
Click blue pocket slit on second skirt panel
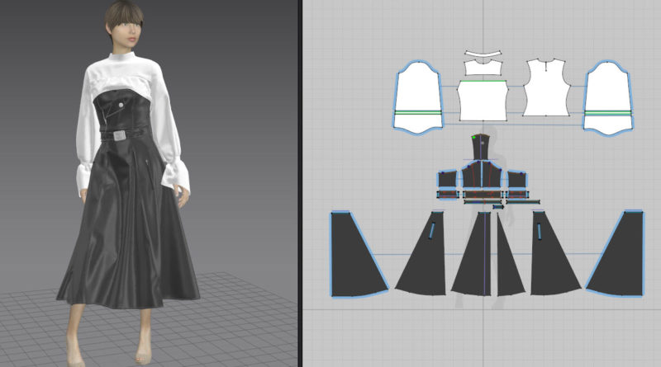[431, 231]
